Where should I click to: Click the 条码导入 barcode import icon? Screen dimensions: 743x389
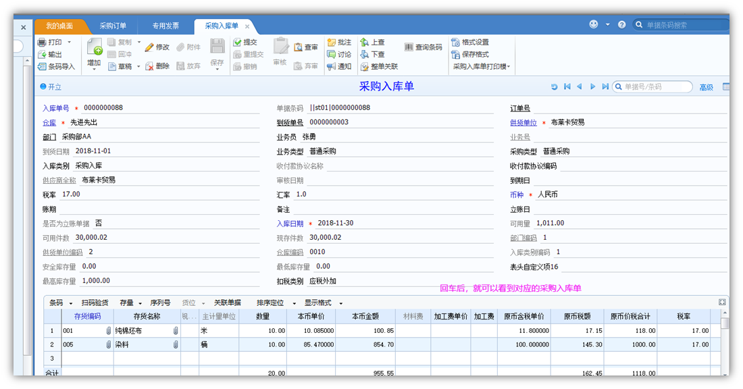[x=42, y=66]
